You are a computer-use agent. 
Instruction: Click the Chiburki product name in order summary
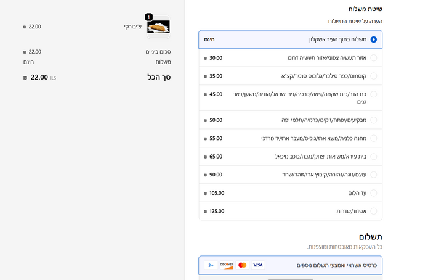coord(132,27)
